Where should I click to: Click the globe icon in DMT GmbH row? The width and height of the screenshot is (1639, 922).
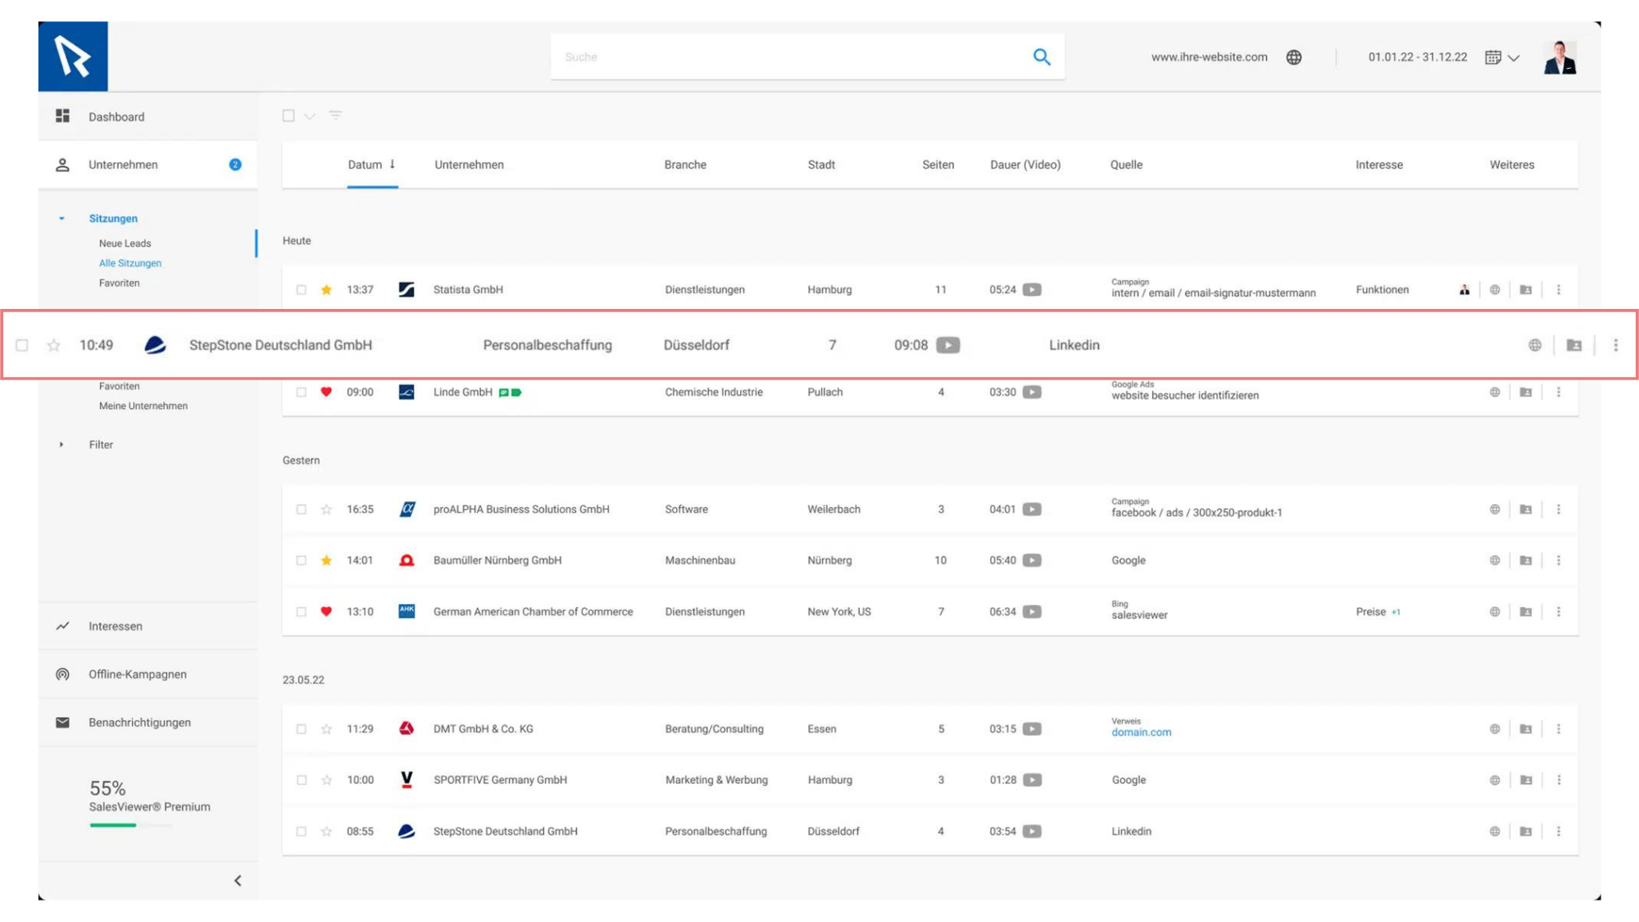1495,729
